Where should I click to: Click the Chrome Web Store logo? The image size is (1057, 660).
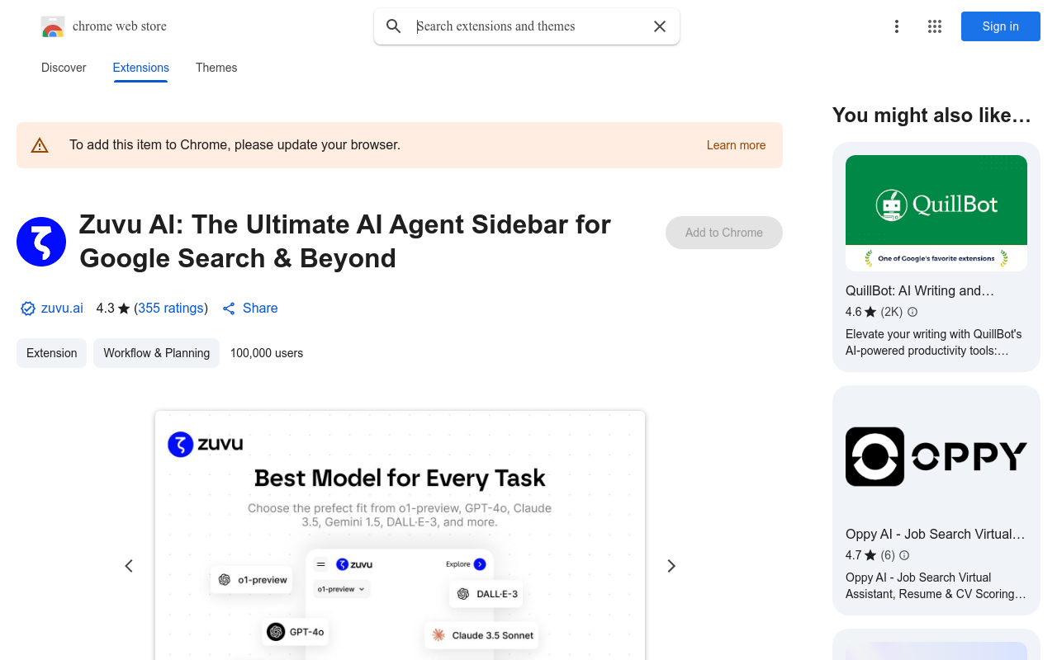pos(53,26)
